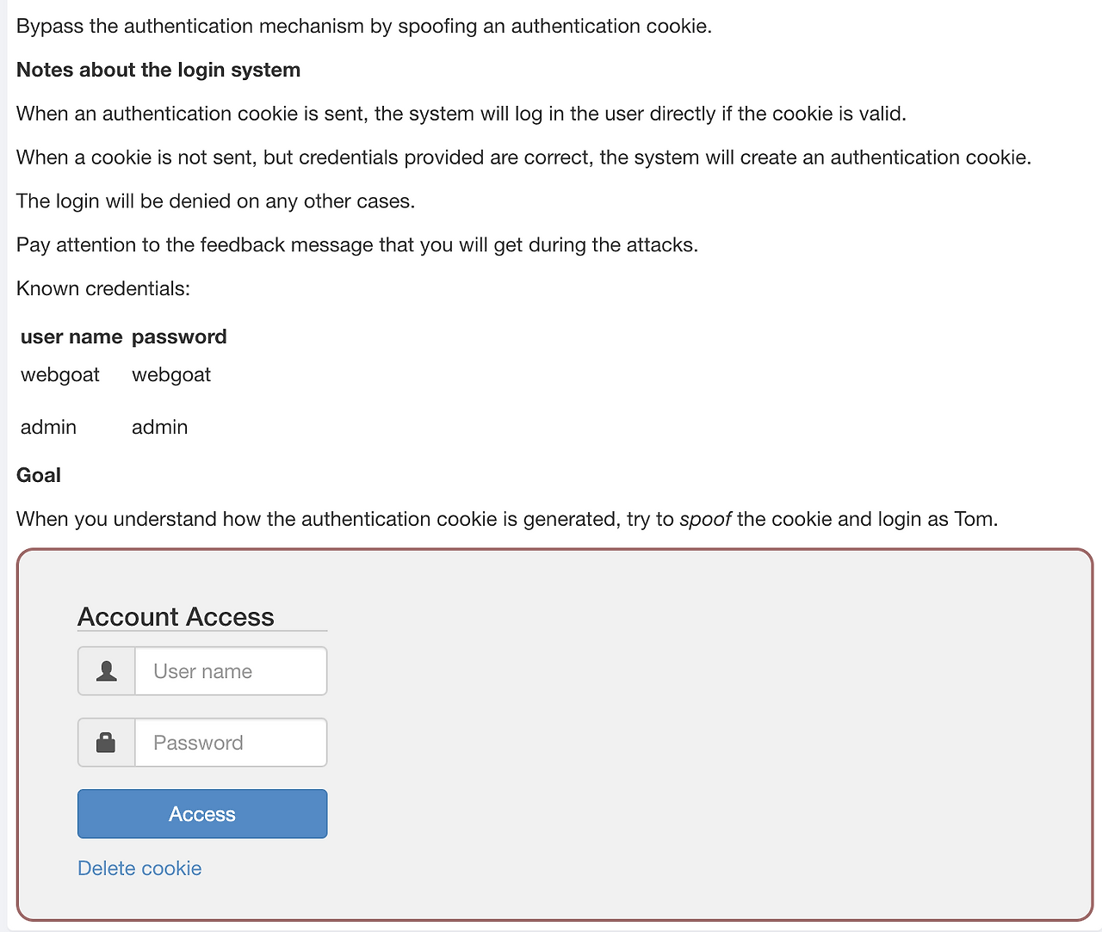Select the Account Access heading
This screenshot has width=1102, height=932.
[x=176, y=616]
